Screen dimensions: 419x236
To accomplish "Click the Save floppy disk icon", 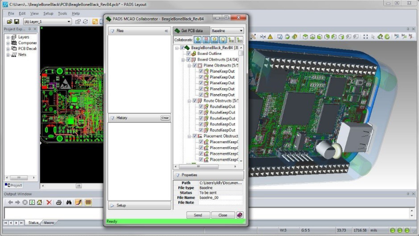I will click(x=16, y=22).
